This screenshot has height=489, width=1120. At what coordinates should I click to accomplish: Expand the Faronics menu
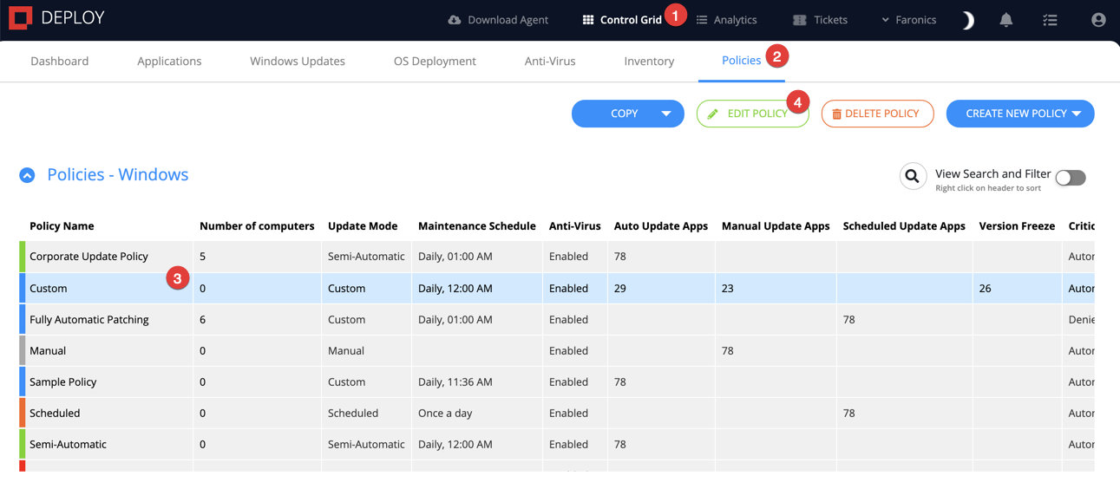pyautogui.click(x=908, y=19)
